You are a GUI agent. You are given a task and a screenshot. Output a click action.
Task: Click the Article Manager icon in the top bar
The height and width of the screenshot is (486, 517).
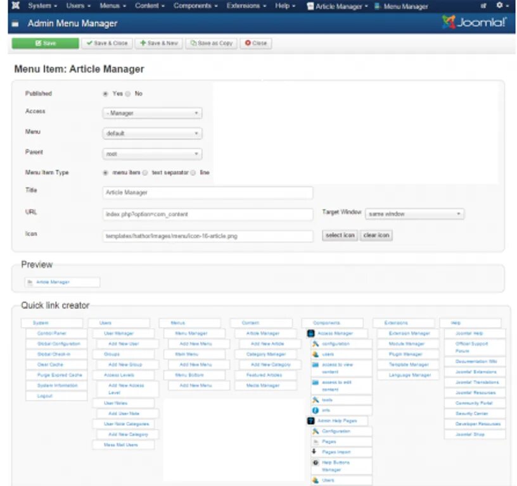pyautogui.click(x=310, y=6)
